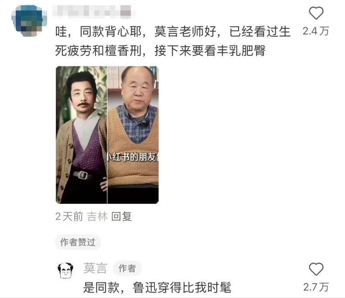Tap the 作者 badge next to 莫言
345x298 pixels.
click(127, 268)
